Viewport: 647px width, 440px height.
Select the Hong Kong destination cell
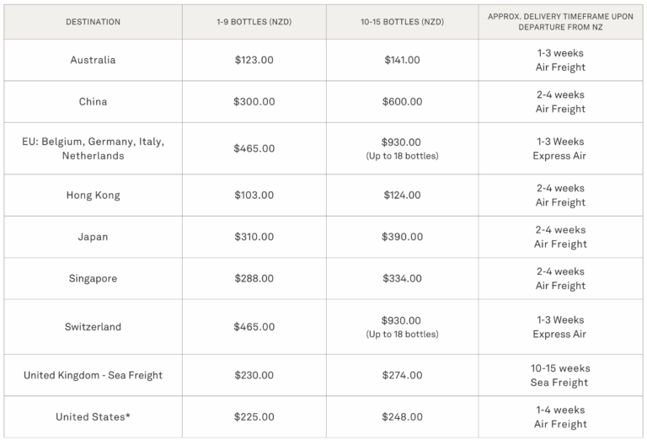click(x=93, y=196)
